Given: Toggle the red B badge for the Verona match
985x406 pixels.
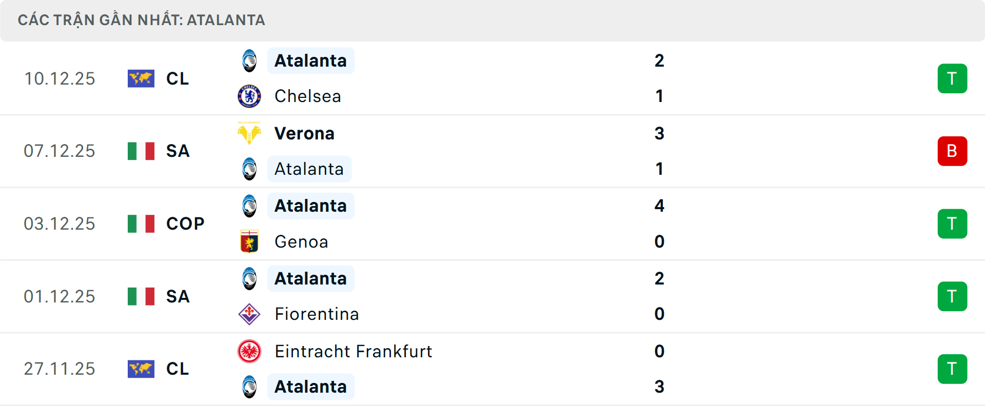Looking at the screenshot, I should [953, 151].
